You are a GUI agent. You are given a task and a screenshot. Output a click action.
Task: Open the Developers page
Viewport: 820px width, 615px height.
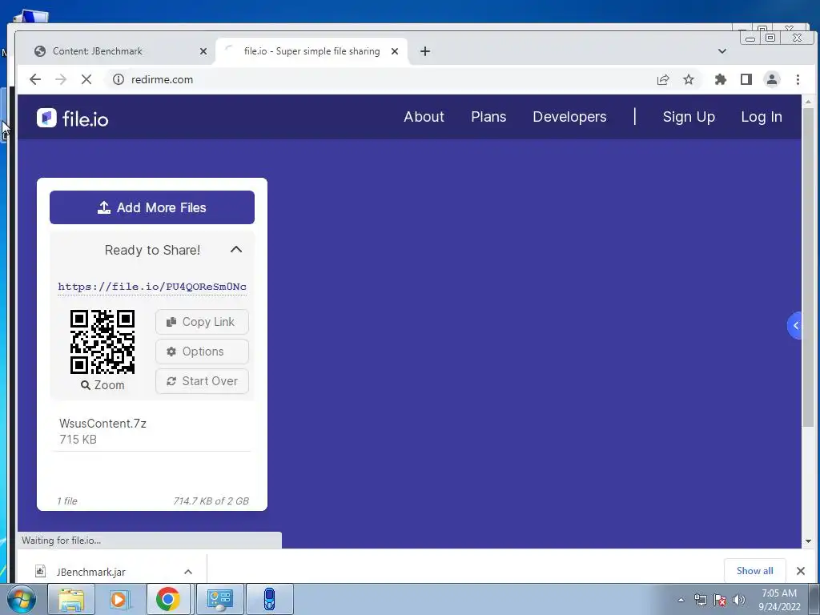(569, 117)
